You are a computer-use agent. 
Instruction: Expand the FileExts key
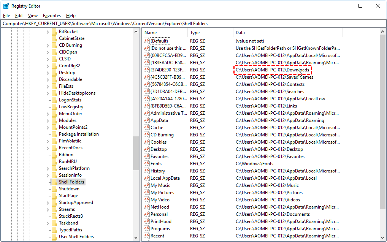[48, 87]
